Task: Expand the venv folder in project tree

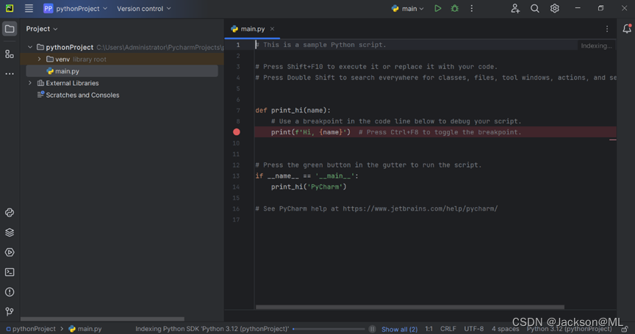Action: tap(40, 59)
